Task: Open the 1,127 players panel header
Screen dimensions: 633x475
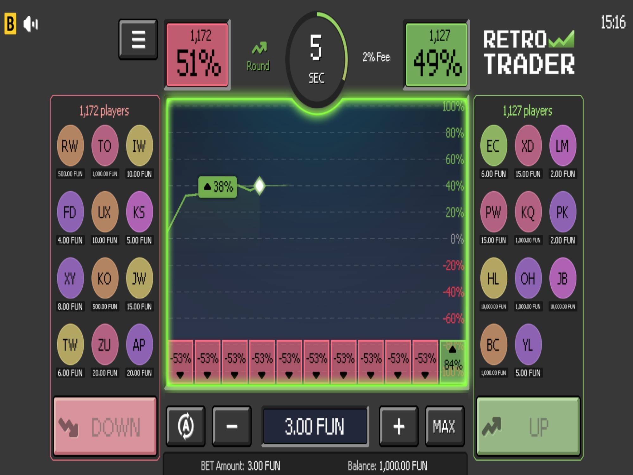Action: tap(528, 111)
